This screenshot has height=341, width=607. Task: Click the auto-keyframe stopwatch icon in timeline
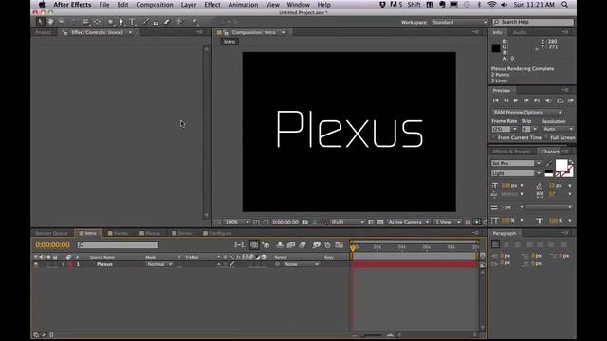click(x=327, y=244)
